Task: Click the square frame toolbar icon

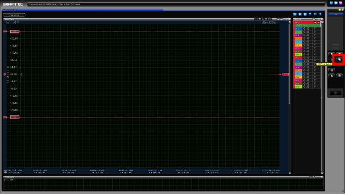Action: [x=315, y=14]
